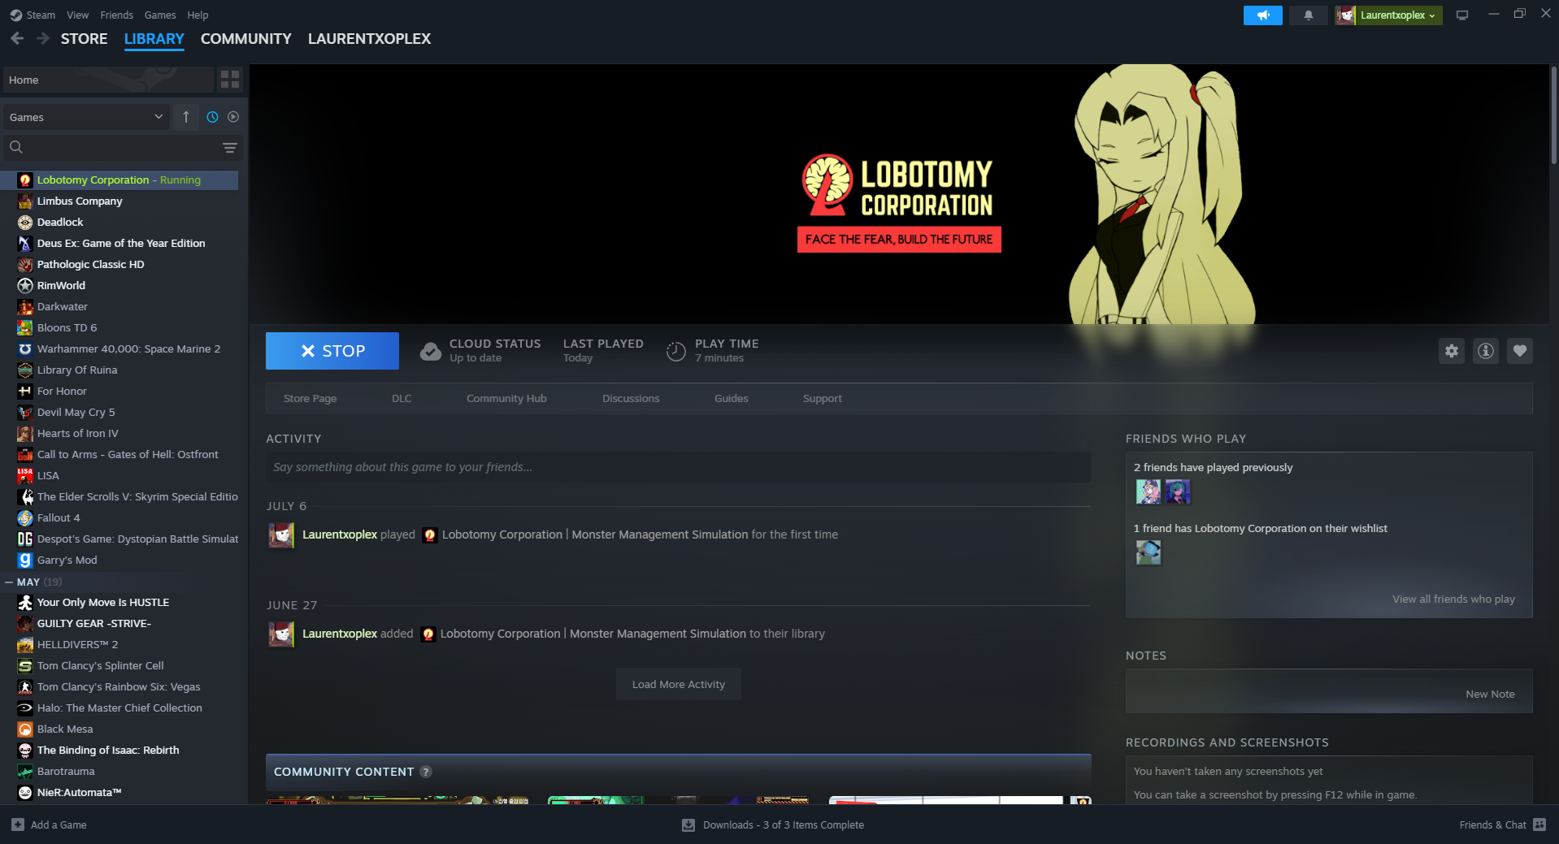Sort library by ascending arrow icon
Screen dimensions: 1559x844
(x=186, y=117)
